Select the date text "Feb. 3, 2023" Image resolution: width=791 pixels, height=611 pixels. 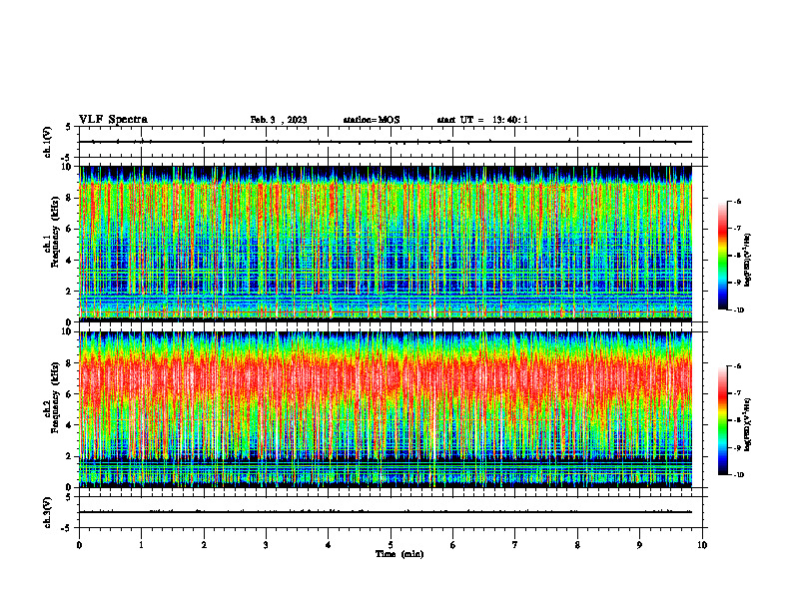279,120
